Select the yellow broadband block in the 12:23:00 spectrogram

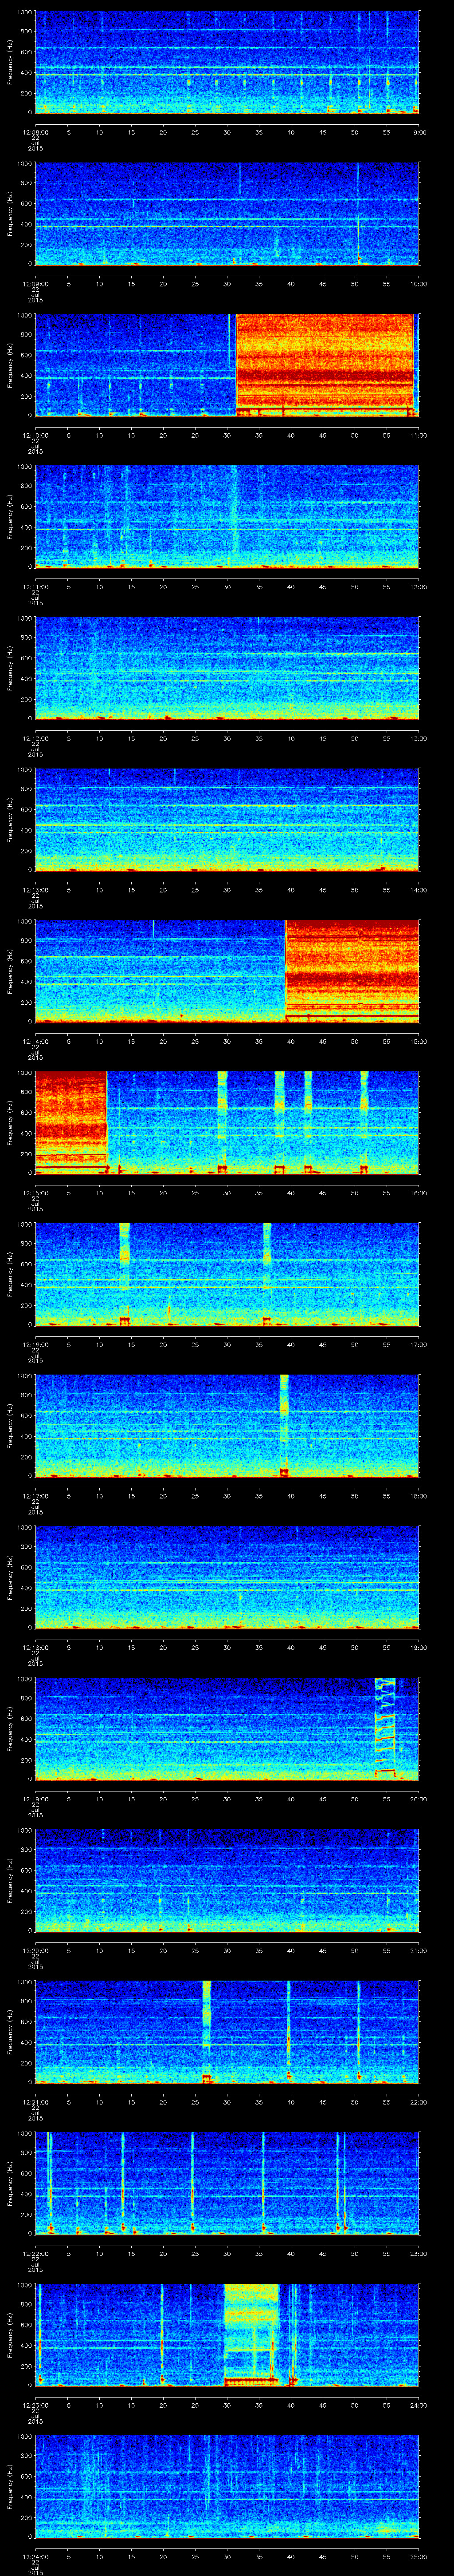coord(250,2334)
